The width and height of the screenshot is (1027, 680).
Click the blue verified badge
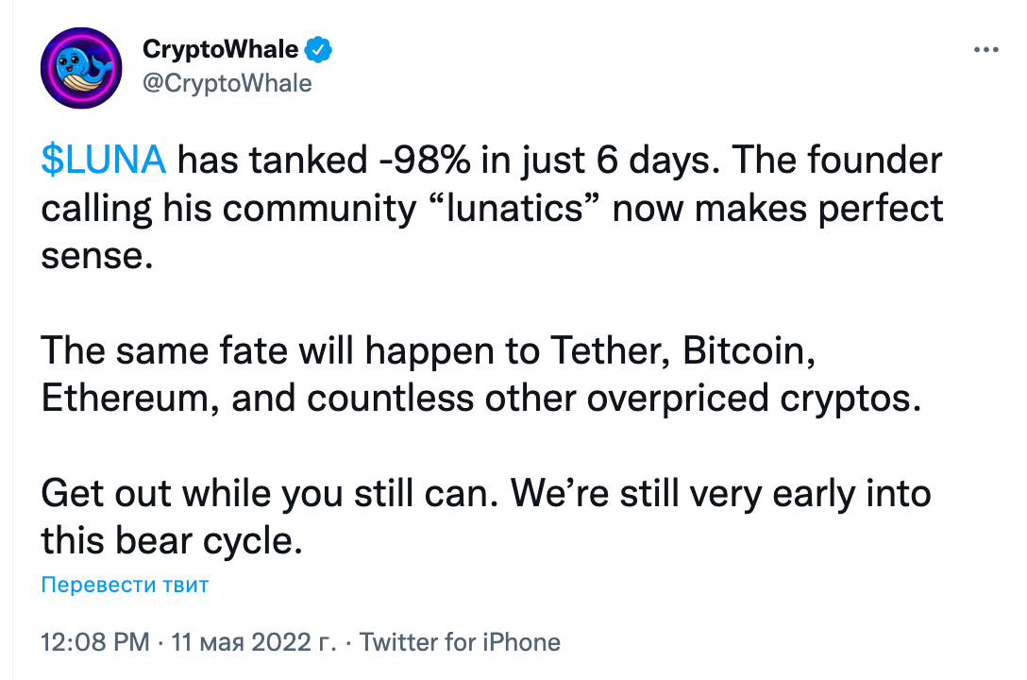pyautogui.click(x=320, y=49)
